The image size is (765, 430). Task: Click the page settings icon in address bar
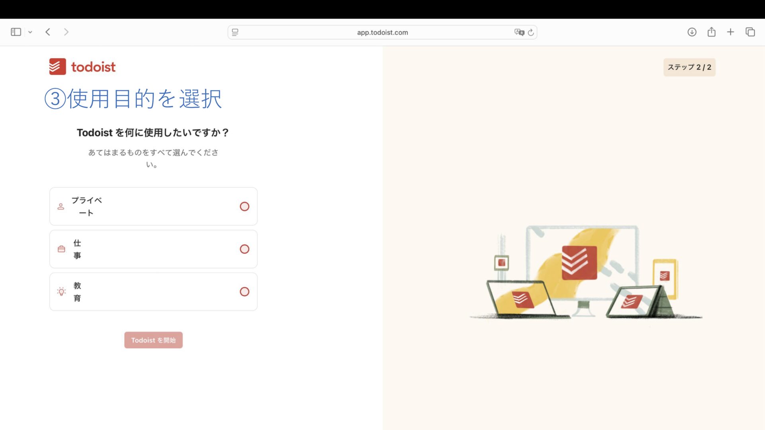(235, 32)
